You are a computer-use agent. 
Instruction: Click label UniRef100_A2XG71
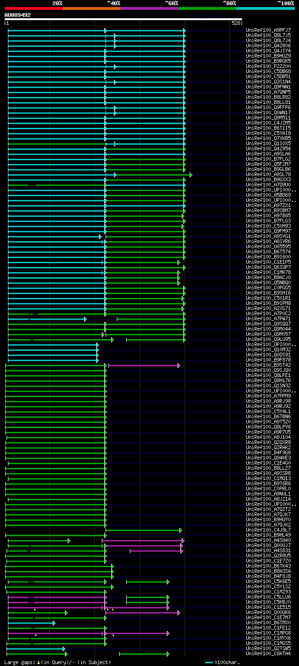pyautogui.click(x=269, y=309)
